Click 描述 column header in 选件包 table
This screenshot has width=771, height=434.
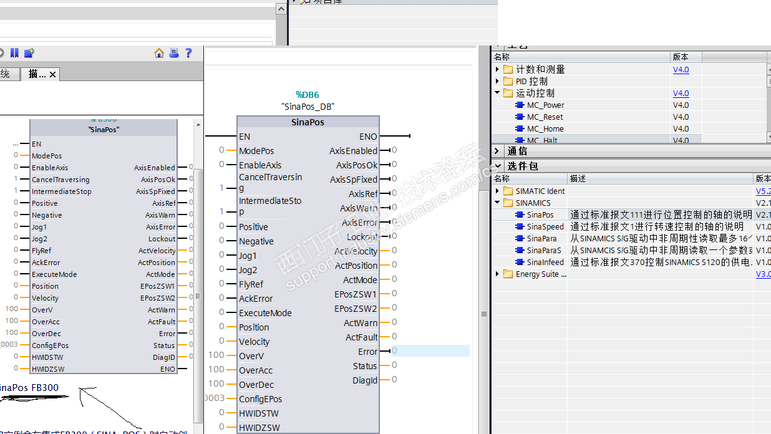661,179
